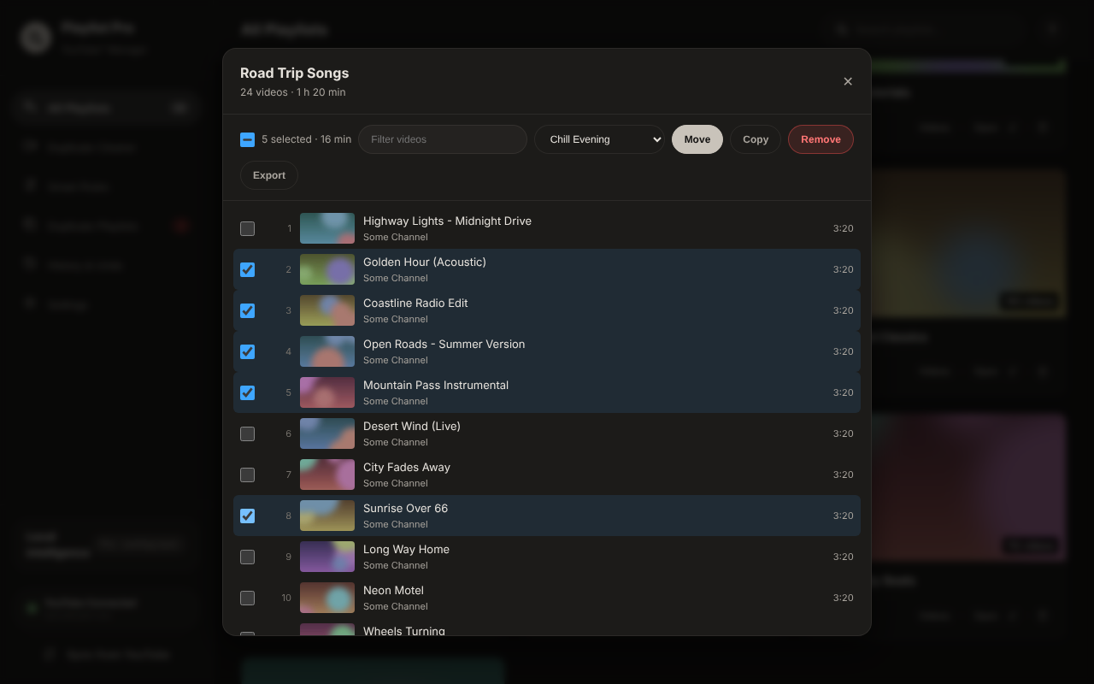Copy the selected videos

pos(756,139)
